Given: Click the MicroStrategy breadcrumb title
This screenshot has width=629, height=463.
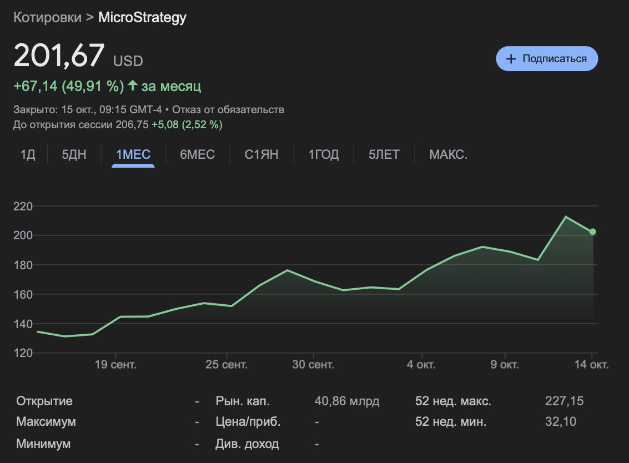Looking at the screenshot, I should [143, 17].
